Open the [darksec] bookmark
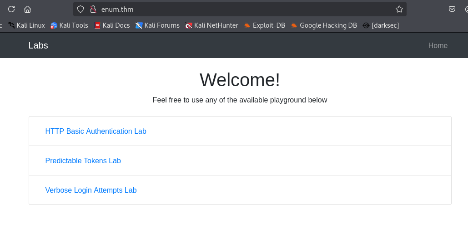 coord(381,25)
